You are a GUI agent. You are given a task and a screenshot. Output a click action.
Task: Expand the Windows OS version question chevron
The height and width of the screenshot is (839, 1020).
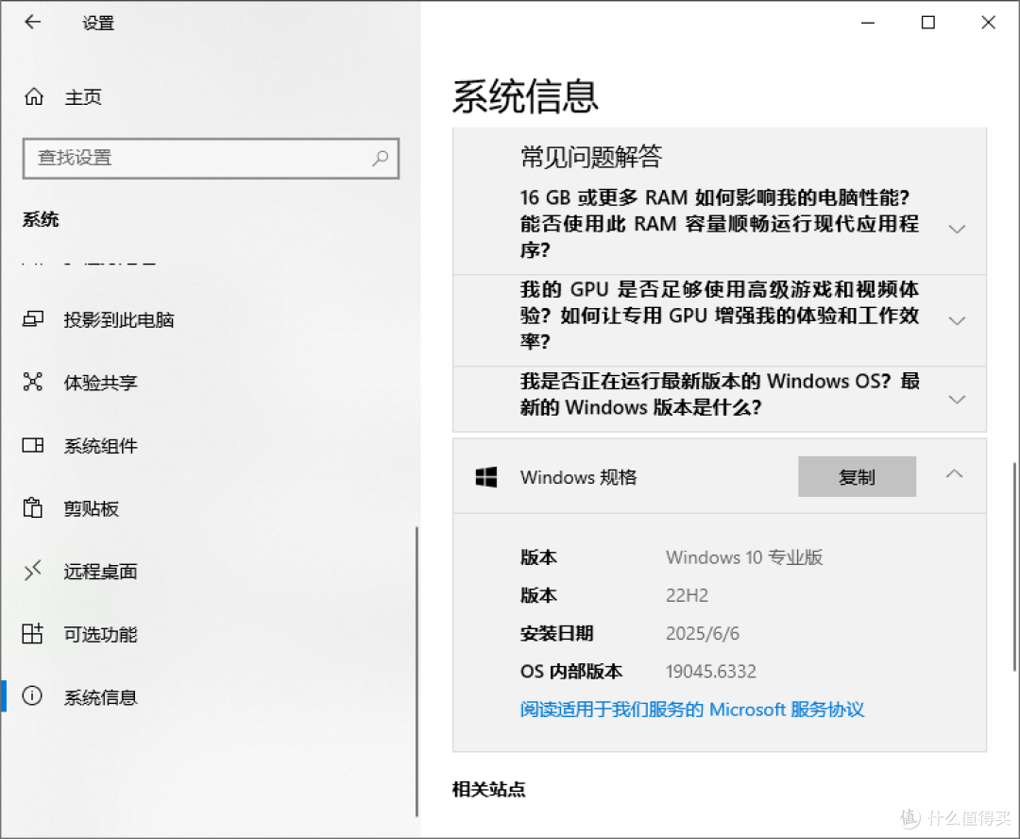point(957,399)
